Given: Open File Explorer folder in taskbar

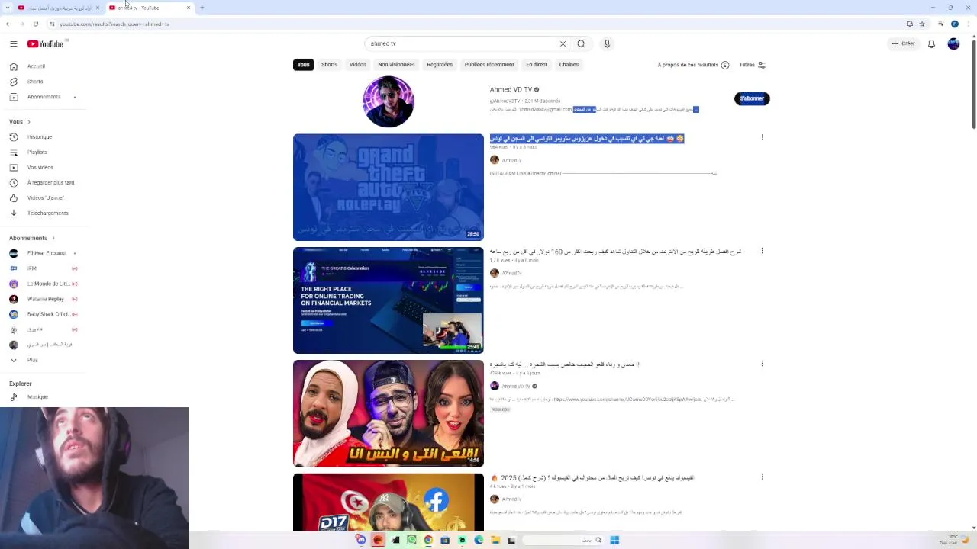Looking at the screenshot, I should pos(495,540).
